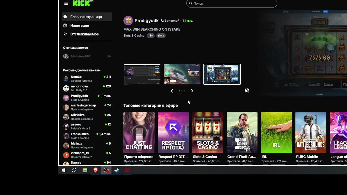Viewport: 347px width, 195px height.
Task: Click the home icon beside Главная страница
Action: [x=65, y=17]
